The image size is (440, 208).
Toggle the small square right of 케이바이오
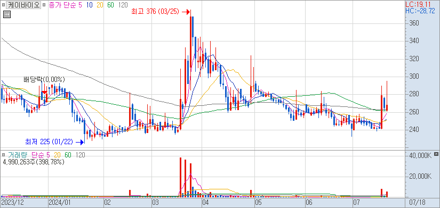pos(44,5)
